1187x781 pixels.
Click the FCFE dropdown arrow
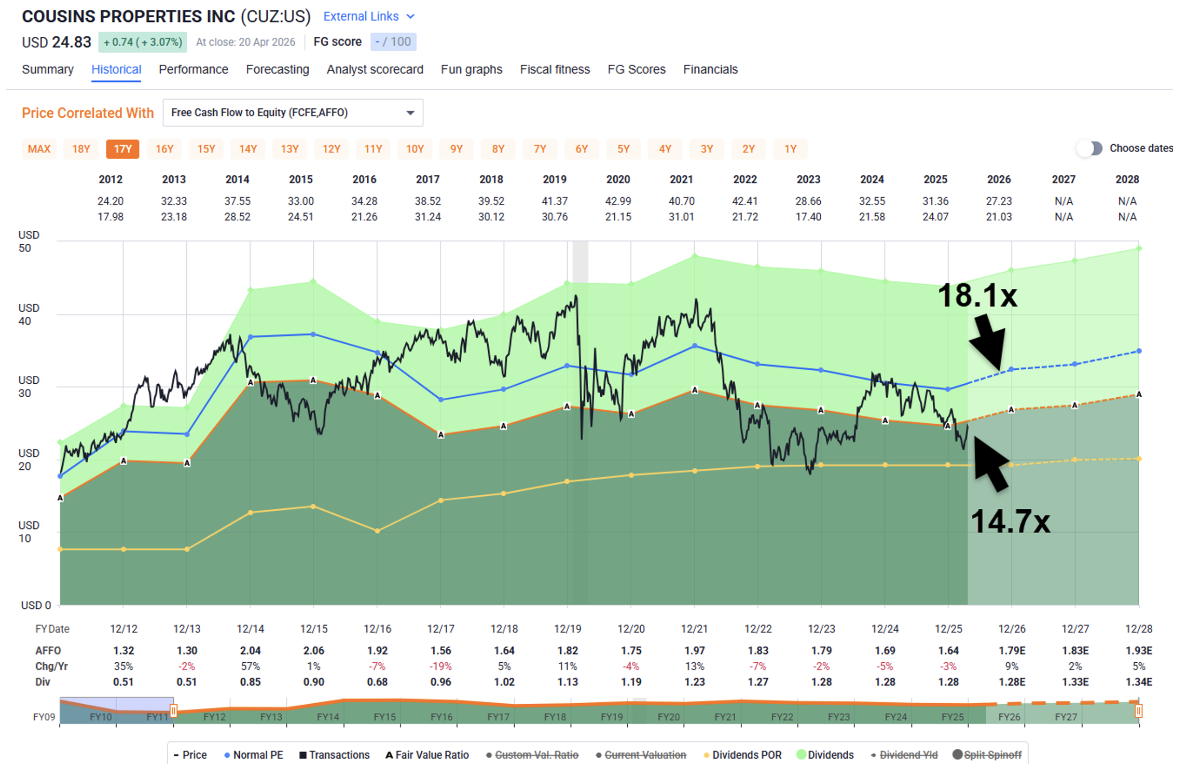click(x=410, y=113)
